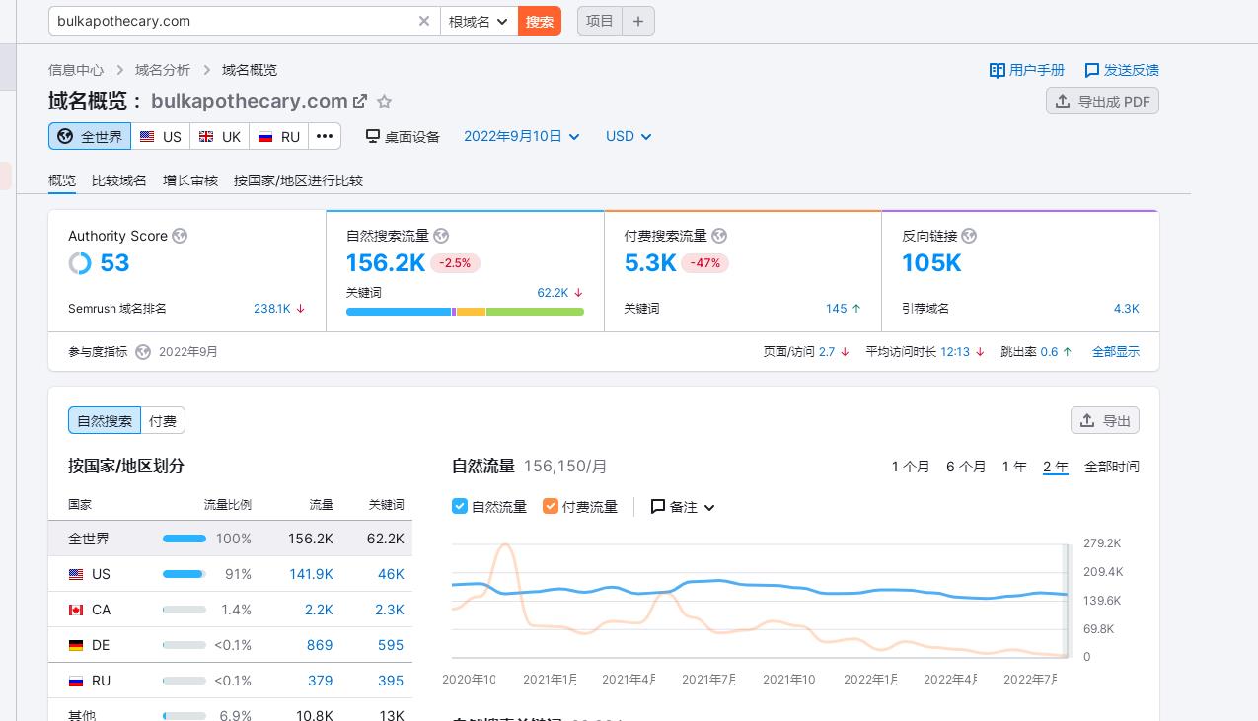The image size is (1258, 721).
Task: Open 发送反馈 feedback link
Action: tap(1122, 70)
